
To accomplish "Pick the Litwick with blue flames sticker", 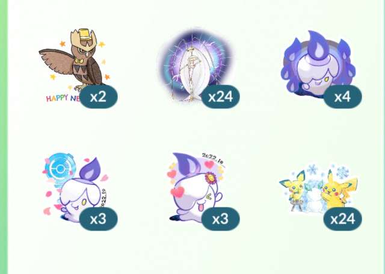I will [x=318, y=64].
